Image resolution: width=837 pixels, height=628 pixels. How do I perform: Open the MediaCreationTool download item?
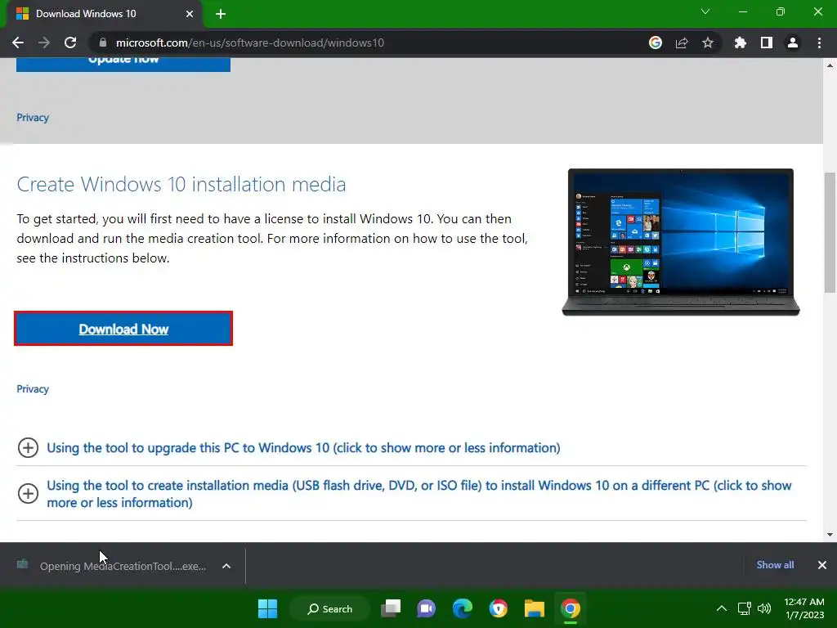(112, 566)
